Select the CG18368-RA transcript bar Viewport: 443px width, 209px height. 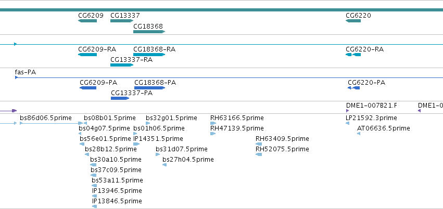(x=149, y=55)
